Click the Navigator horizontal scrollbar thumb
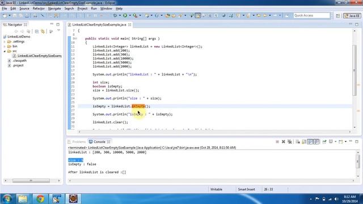The width and height of the screenshot is (363, 204). tap(31, 181)
